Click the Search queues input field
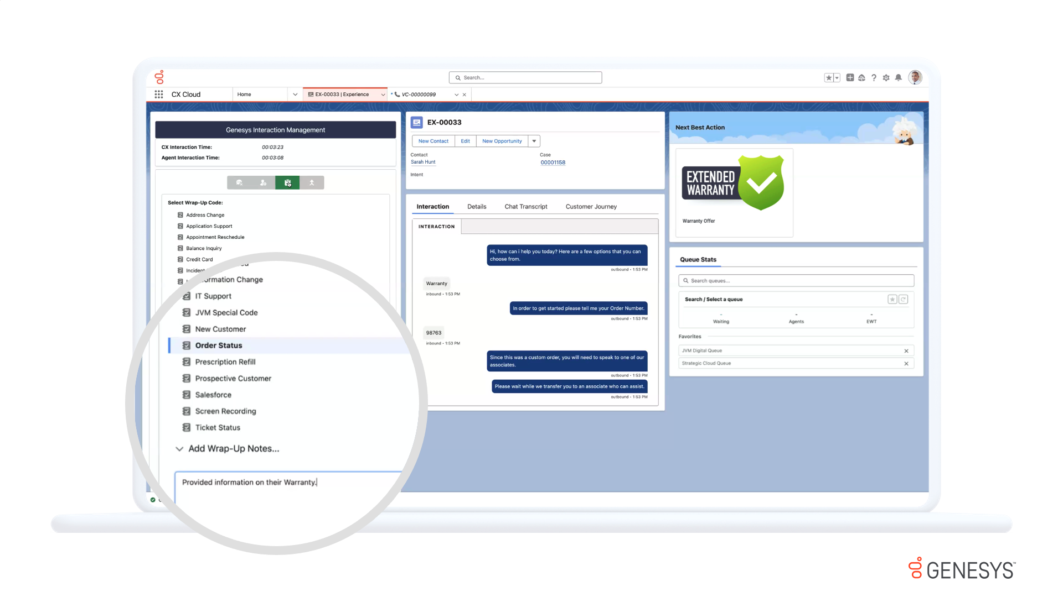 click(x=797, y=281)
